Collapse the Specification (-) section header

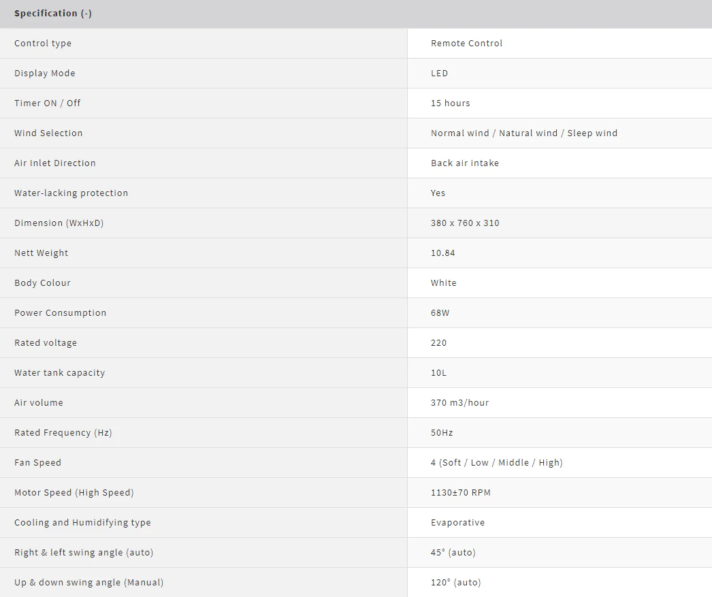pyautogui.click(x=53, y=14)
